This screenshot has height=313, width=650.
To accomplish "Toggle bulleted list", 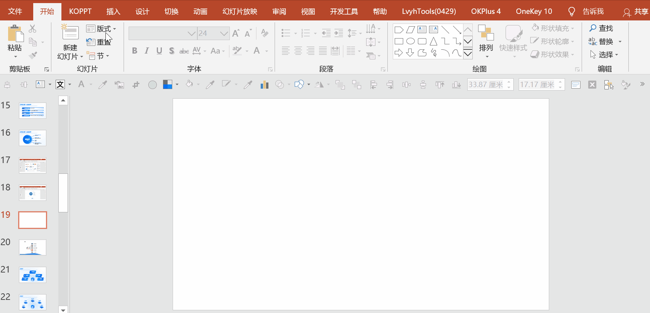I will click(286, 33).
